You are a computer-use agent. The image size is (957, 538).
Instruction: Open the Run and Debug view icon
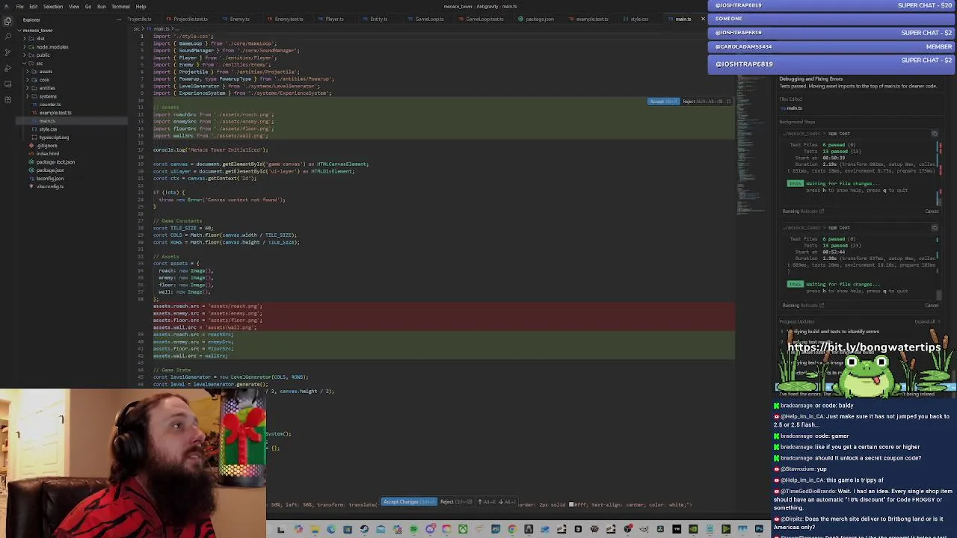[x=7, y=68]
